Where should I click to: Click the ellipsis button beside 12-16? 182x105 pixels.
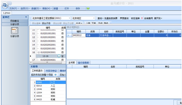[x=59, y=56]
